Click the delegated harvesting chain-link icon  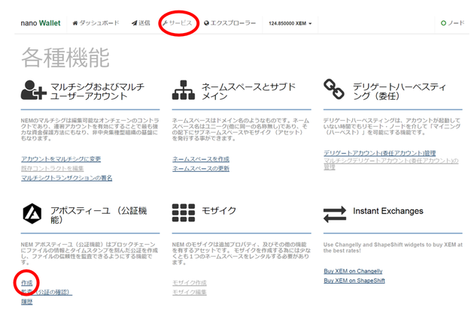pos(334,89)
